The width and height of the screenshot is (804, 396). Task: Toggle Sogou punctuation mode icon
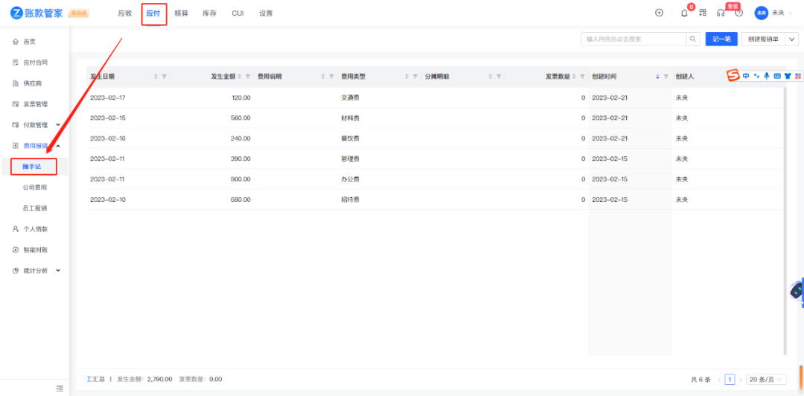point(756,76)
